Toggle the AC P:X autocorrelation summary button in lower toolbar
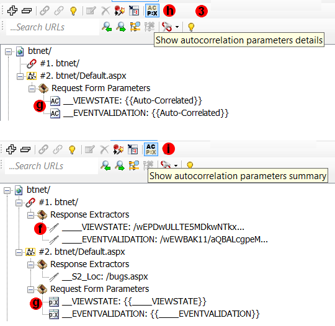This screenshot has height=326, width=335. (x=151, y=149)
